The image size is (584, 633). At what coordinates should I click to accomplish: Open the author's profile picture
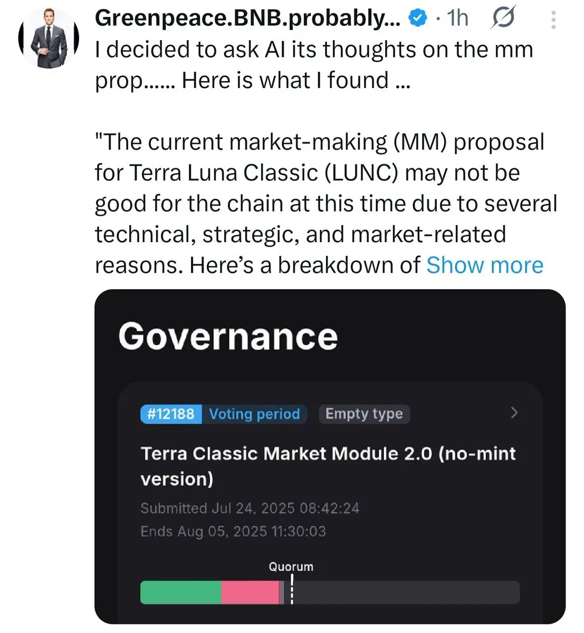click(49, 39)
